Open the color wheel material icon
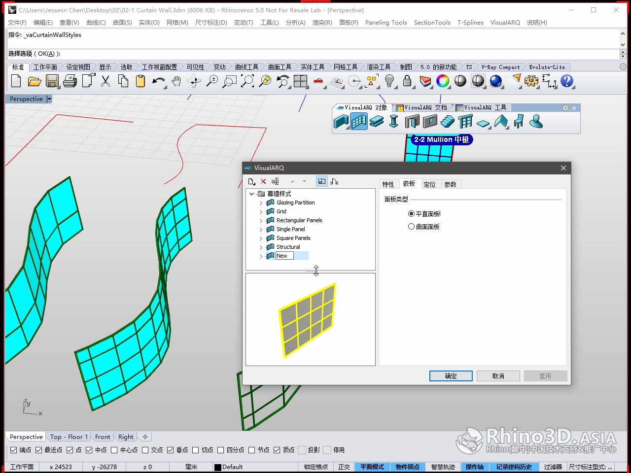Viewport: 631px width, 473px height. [443, 81]
